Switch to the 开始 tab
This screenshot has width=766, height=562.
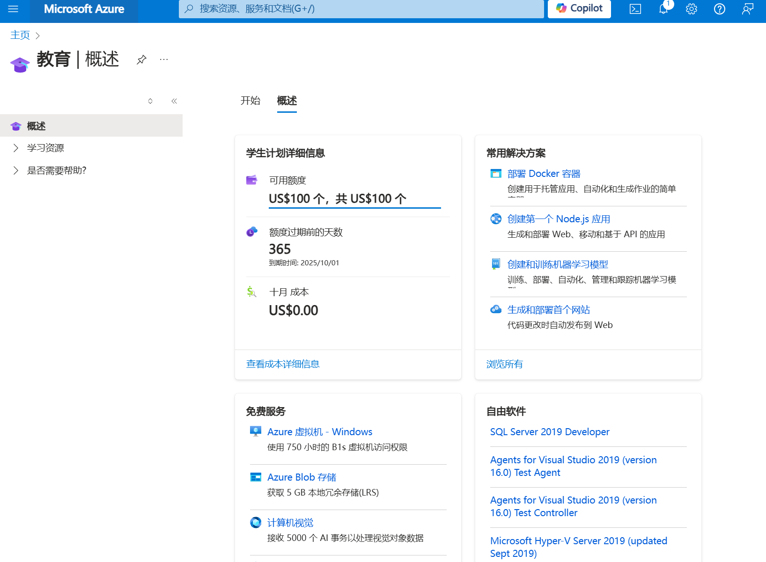click(x=250, y=101)
